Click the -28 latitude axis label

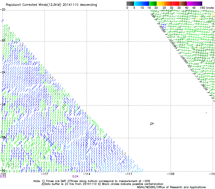[3, 137]
